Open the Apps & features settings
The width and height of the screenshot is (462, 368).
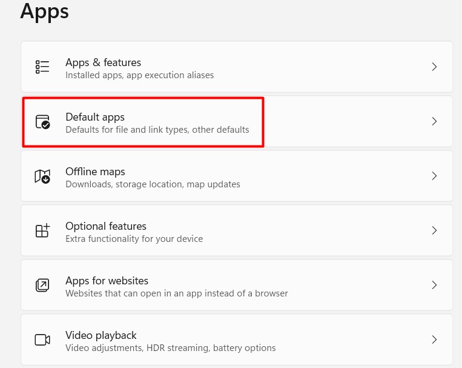click(x=103, y=62)
